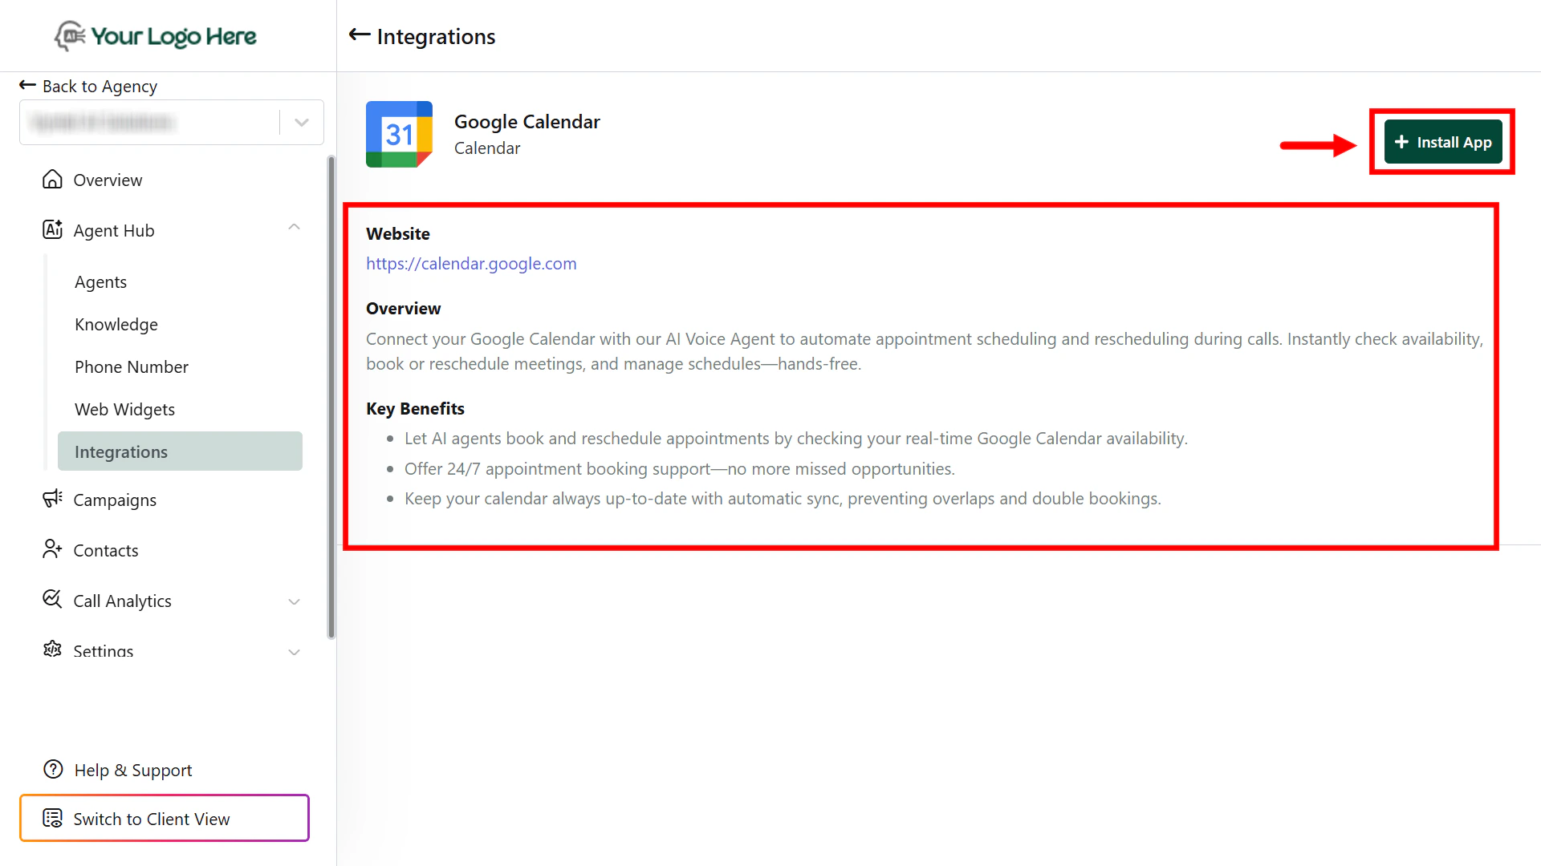
Task: Expand the Call Analytics chevron
Action: tap(294, 601)
